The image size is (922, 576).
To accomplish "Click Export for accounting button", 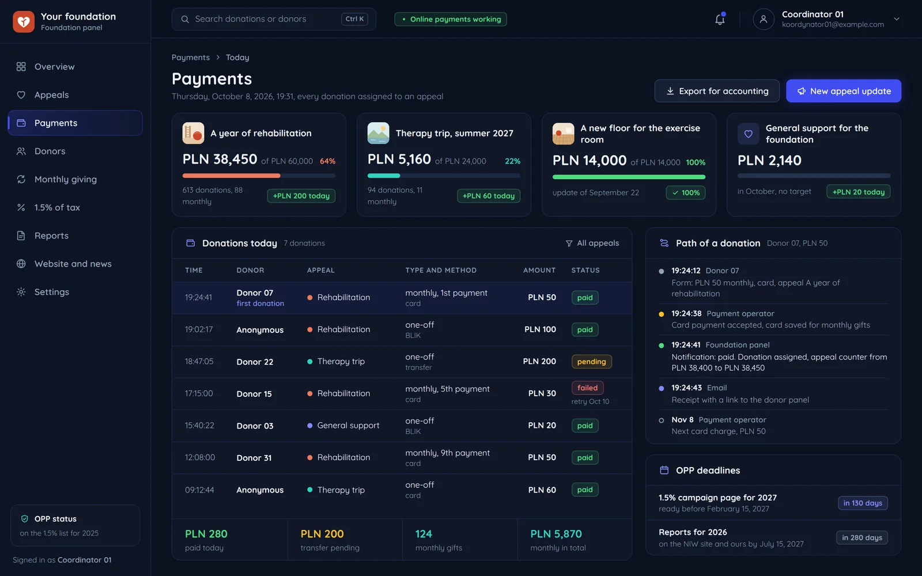I will (717, 91).
